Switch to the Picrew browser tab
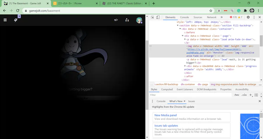Image resolution: width=263 pixels, height=139 pixels. [75, 3]
